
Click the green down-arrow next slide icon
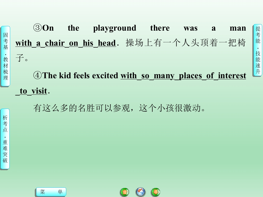pyautogui.click(x=156, y=192)
